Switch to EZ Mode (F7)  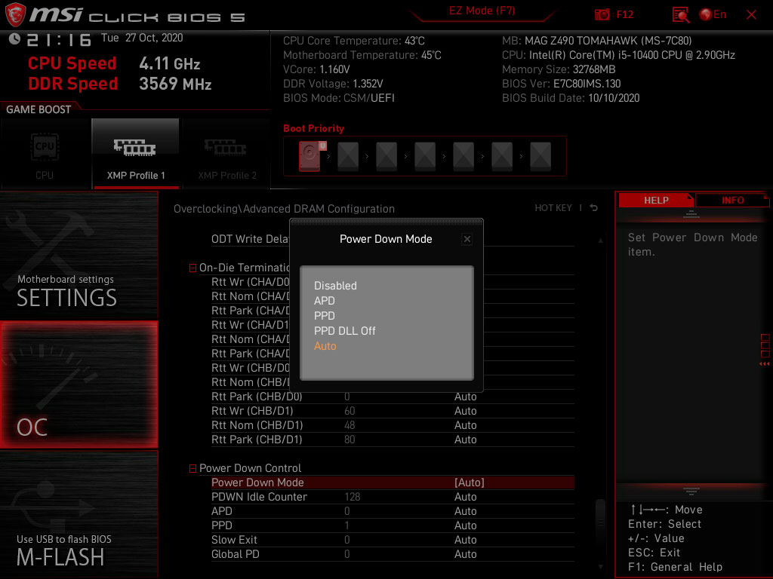(482, 11)
